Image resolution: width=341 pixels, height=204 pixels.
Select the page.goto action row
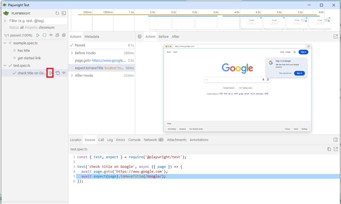pyautogui.click(x=102, y=61)
